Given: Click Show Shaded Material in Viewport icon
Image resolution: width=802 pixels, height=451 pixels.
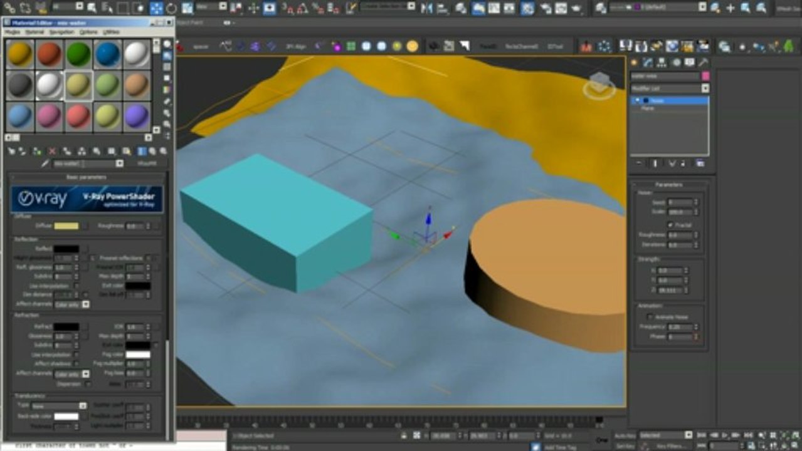Looking at the screenshot, I should (127, 151).
